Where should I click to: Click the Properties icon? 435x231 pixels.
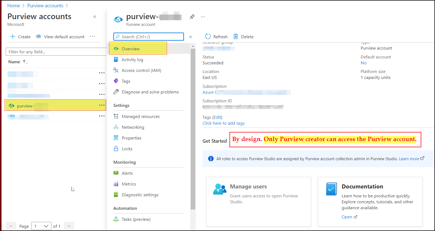[116, 138]
